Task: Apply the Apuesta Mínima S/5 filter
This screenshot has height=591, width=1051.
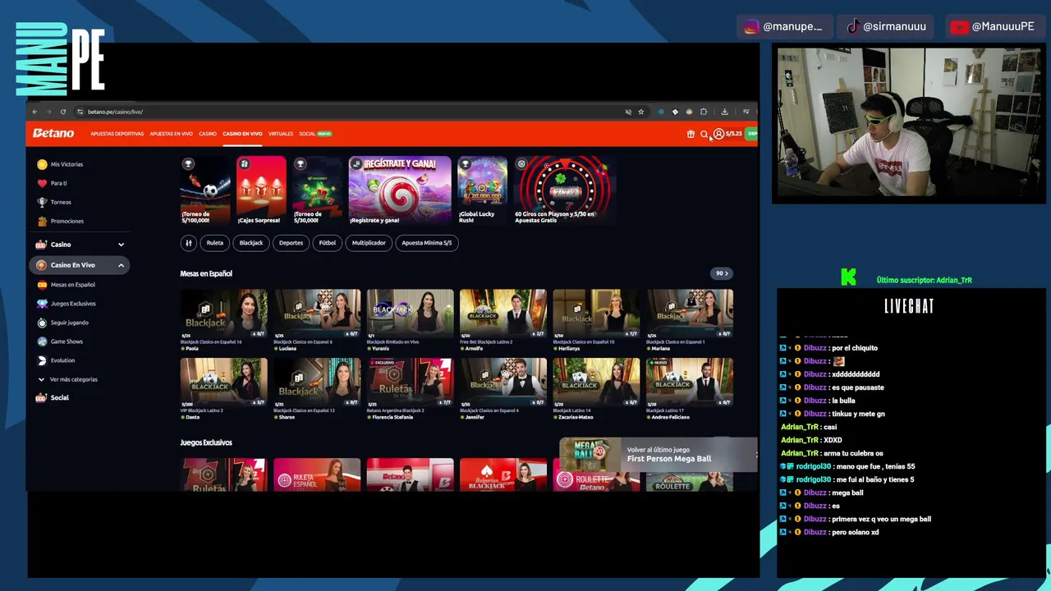Action: pyautogui.click(x=427, y=243)
